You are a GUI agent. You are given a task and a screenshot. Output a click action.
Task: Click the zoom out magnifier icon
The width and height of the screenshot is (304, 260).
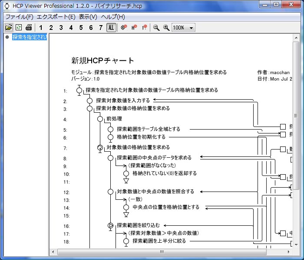(x=156, y=27)
